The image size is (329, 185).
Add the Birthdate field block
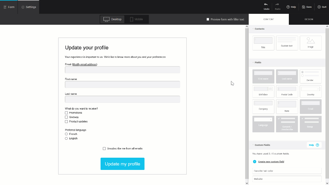coord(263,91)
